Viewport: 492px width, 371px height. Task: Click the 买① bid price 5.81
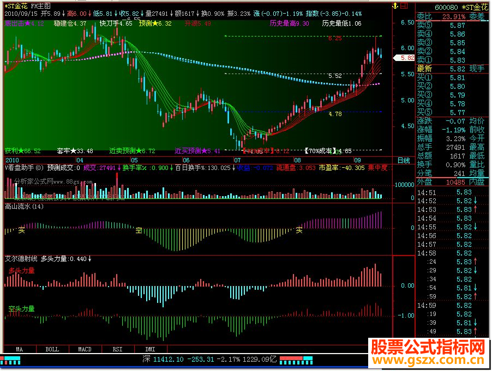(x=458, y=78)
